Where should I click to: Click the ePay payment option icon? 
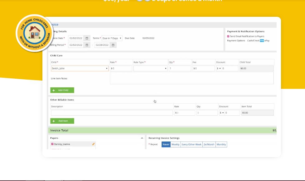[262, 41]
